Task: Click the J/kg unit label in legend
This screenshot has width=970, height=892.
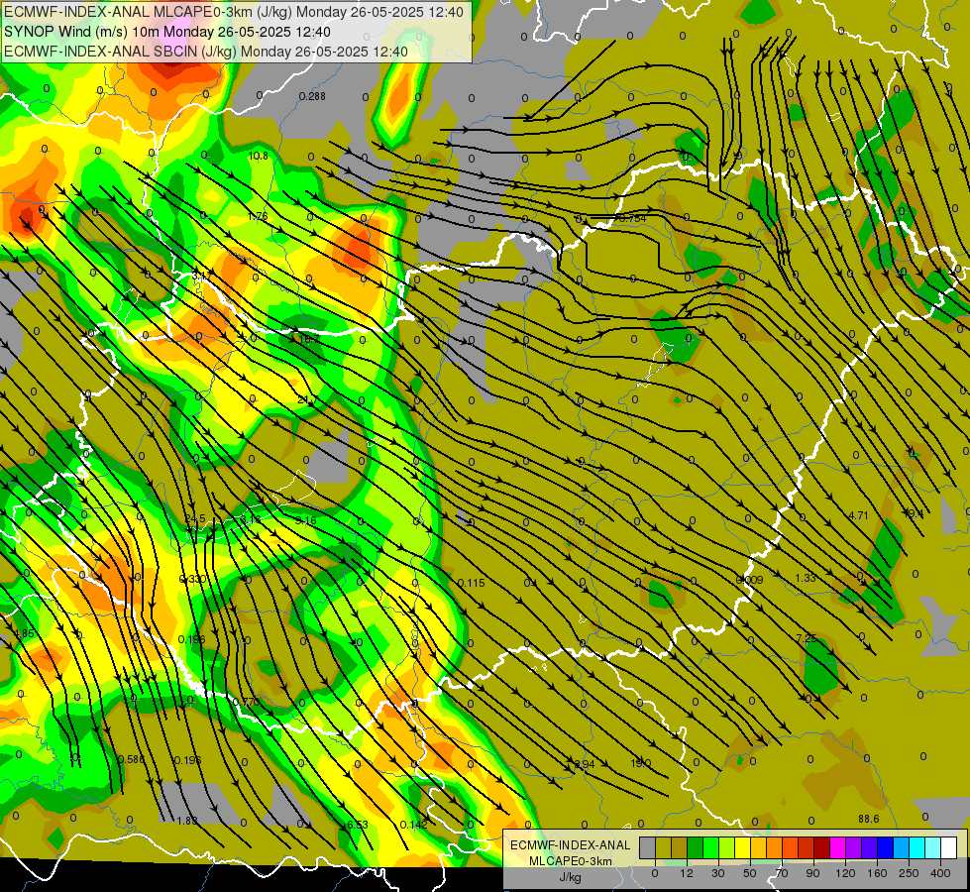Action: pyautogui.click(x=570, y=877)
